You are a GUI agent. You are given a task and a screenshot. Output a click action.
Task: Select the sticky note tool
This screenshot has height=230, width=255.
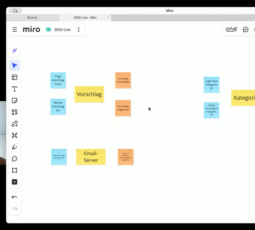click(15, 101)
